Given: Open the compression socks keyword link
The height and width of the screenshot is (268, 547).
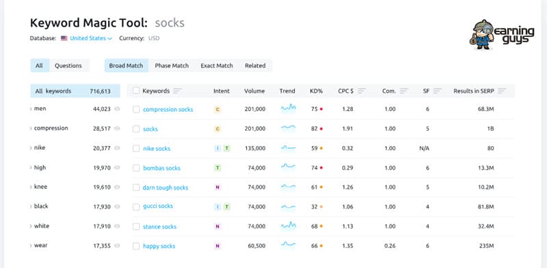Looking at the screenshot, I should pos(168,110).
